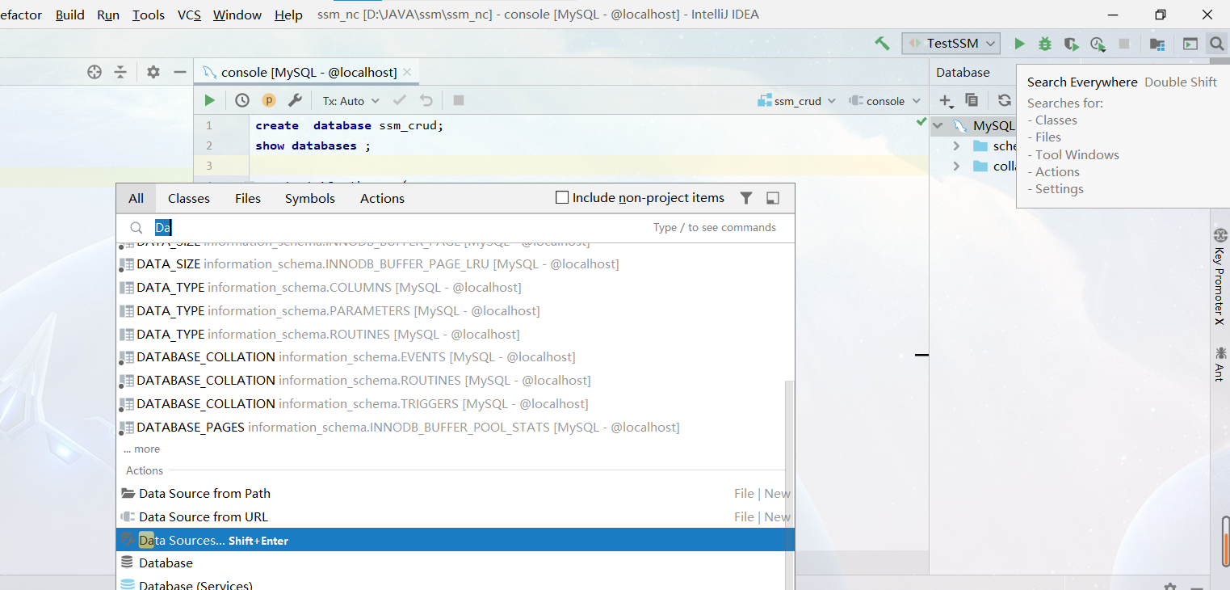This screenshot has height=590, width=1230.
Task: Open the Ant side tool window
Action: [1220, 364]
